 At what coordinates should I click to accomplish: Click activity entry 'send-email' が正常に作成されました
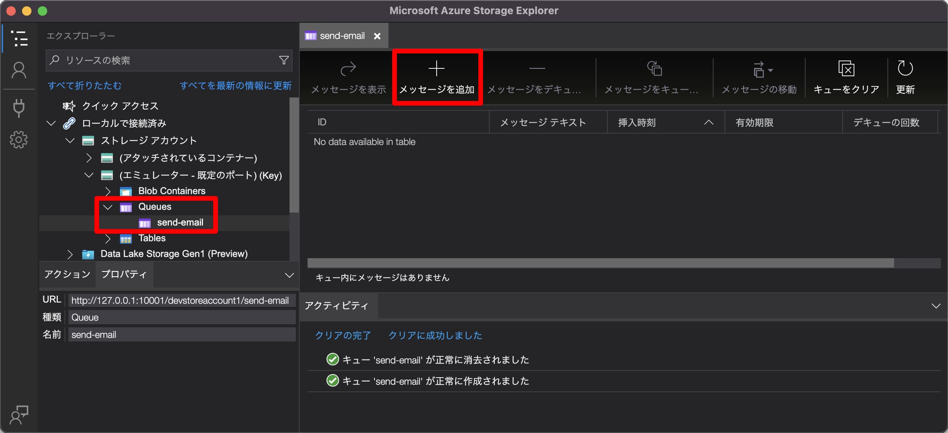click(x=436, y=381)
